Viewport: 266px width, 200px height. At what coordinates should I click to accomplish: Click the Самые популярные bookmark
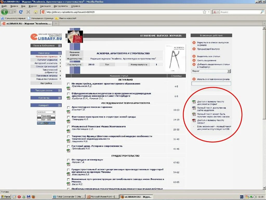pyautogui.click(x=14, y=18)
